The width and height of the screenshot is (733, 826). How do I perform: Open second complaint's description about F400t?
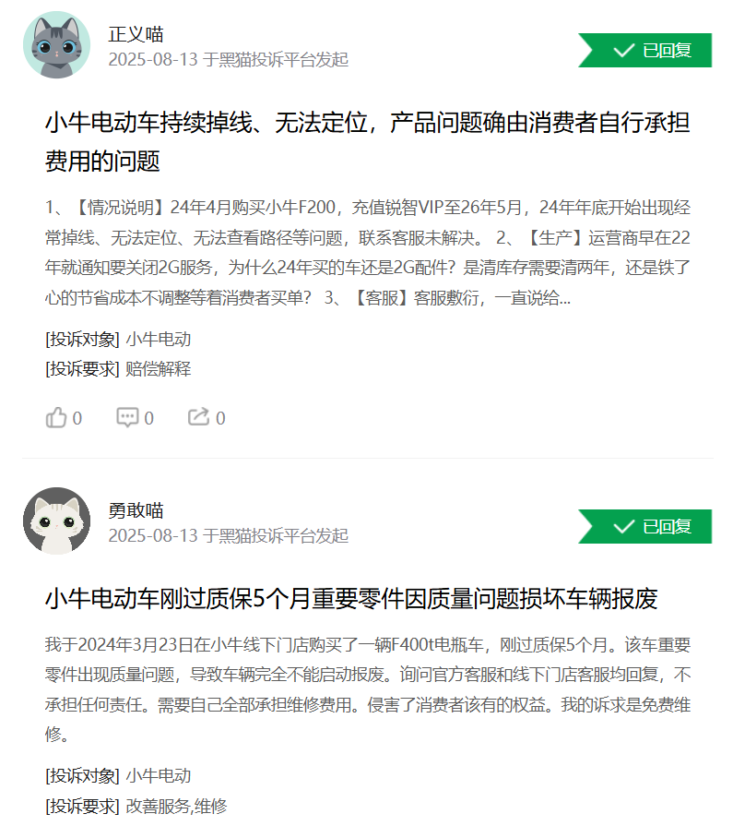pyautogui.click(x=367, y=689)
